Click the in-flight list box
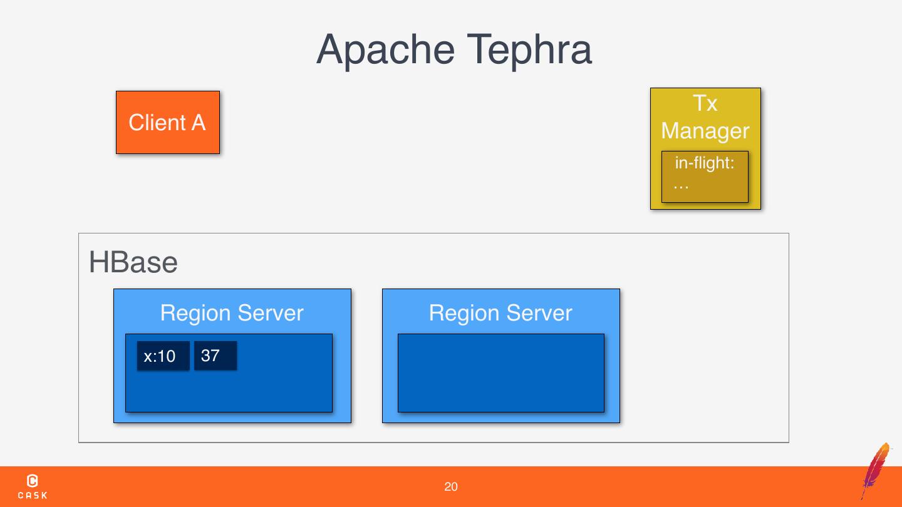 (x=705, y=177)
